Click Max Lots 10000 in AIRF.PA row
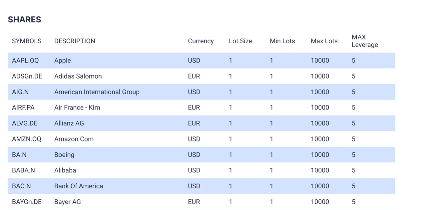The width and height of the screenshot is (423, 210). pyautogui.click(x=320, y=107)
